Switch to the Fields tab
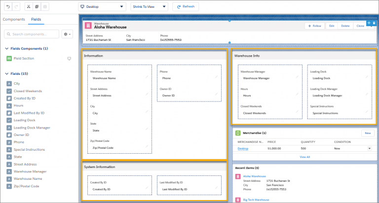 [36, 19]
